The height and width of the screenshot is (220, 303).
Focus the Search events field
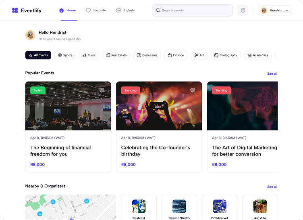click(192, 10)
